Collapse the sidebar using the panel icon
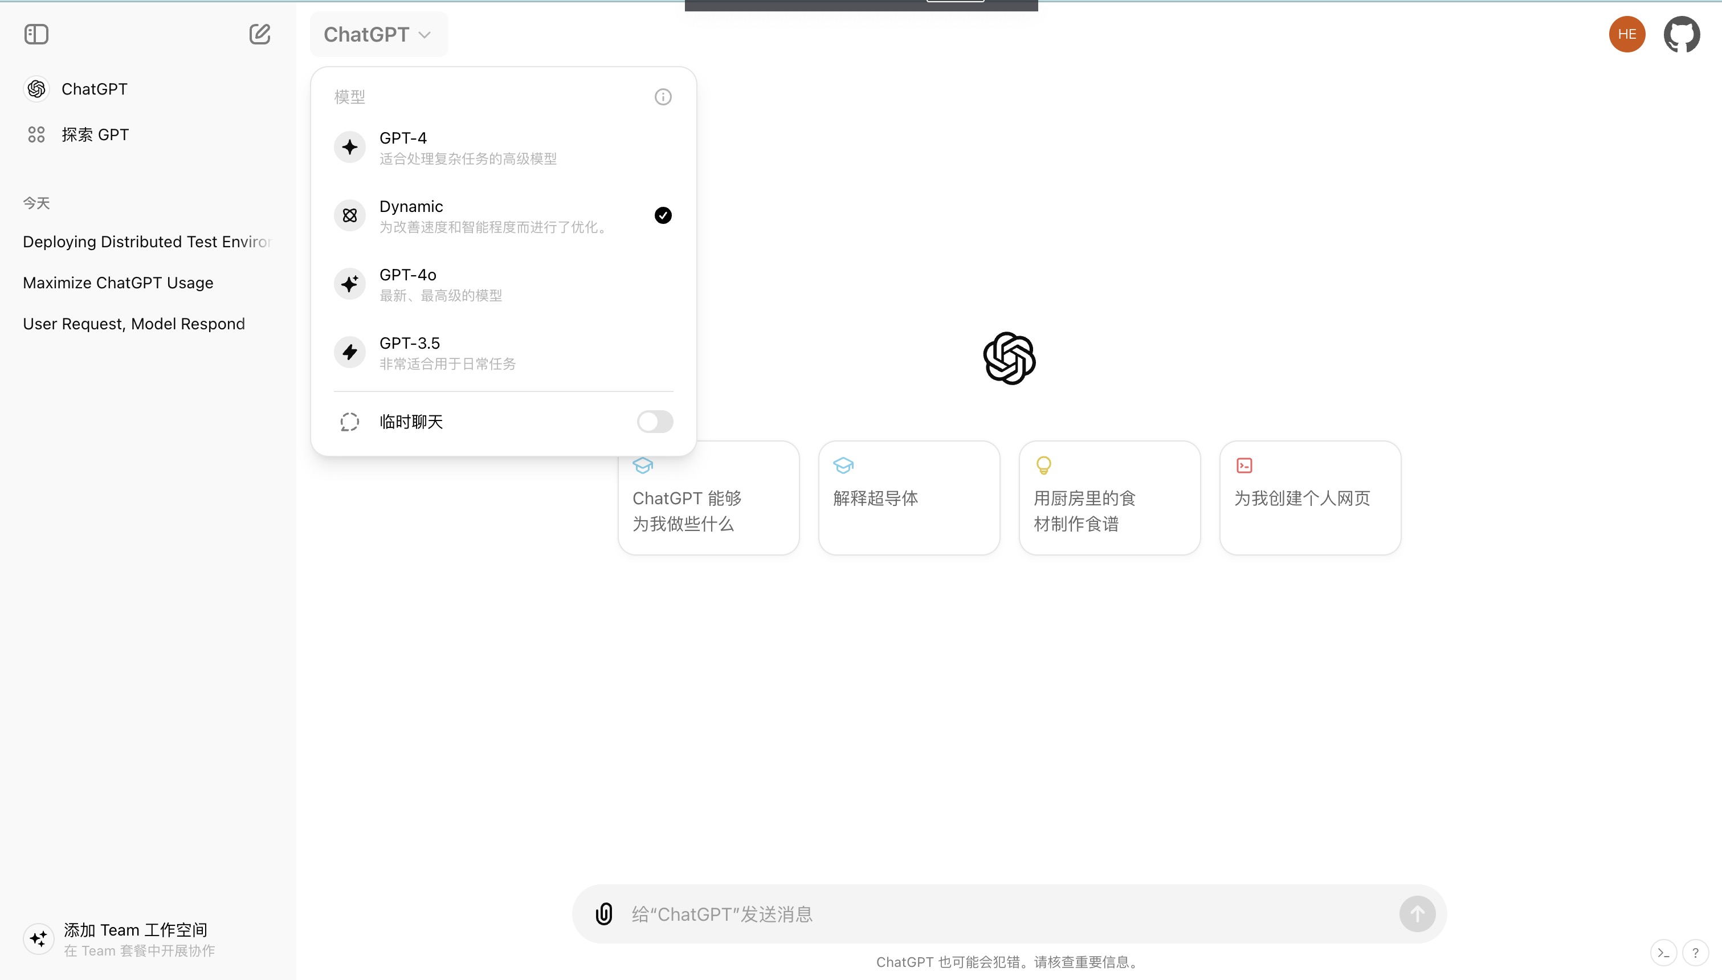This screenshot has width=1722, height=980. tap(36, 34)
